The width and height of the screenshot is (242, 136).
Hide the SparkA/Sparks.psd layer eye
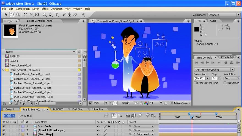(x=4, y=130)
